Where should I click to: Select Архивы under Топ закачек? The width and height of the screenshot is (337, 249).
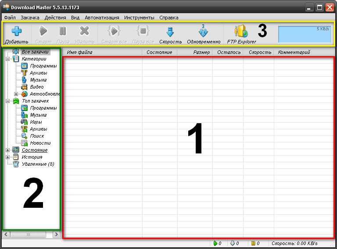39,129
